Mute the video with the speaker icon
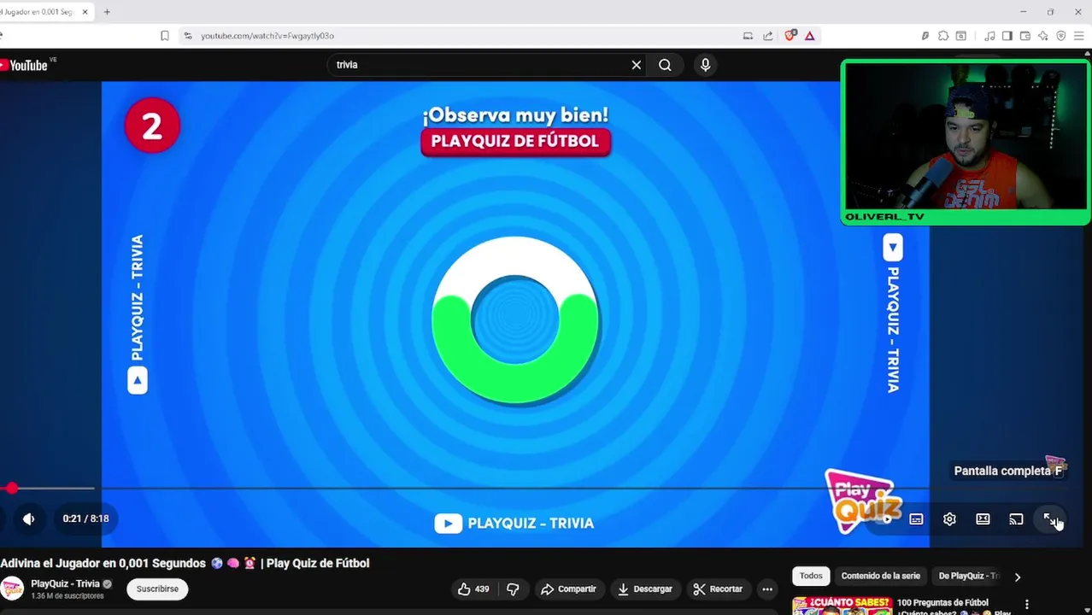The width and height of the screenshot is (1092, 615). click(28, 518)
